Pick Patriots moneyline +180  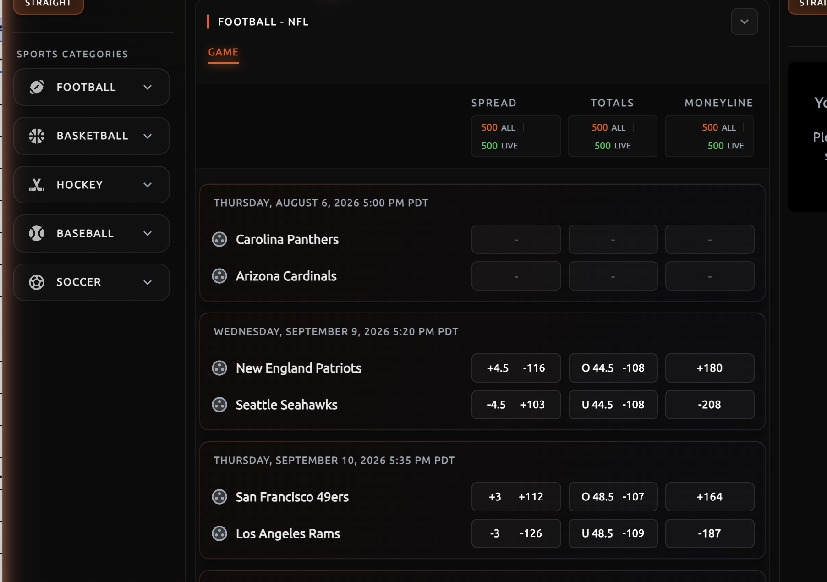(x=710, y=368)
